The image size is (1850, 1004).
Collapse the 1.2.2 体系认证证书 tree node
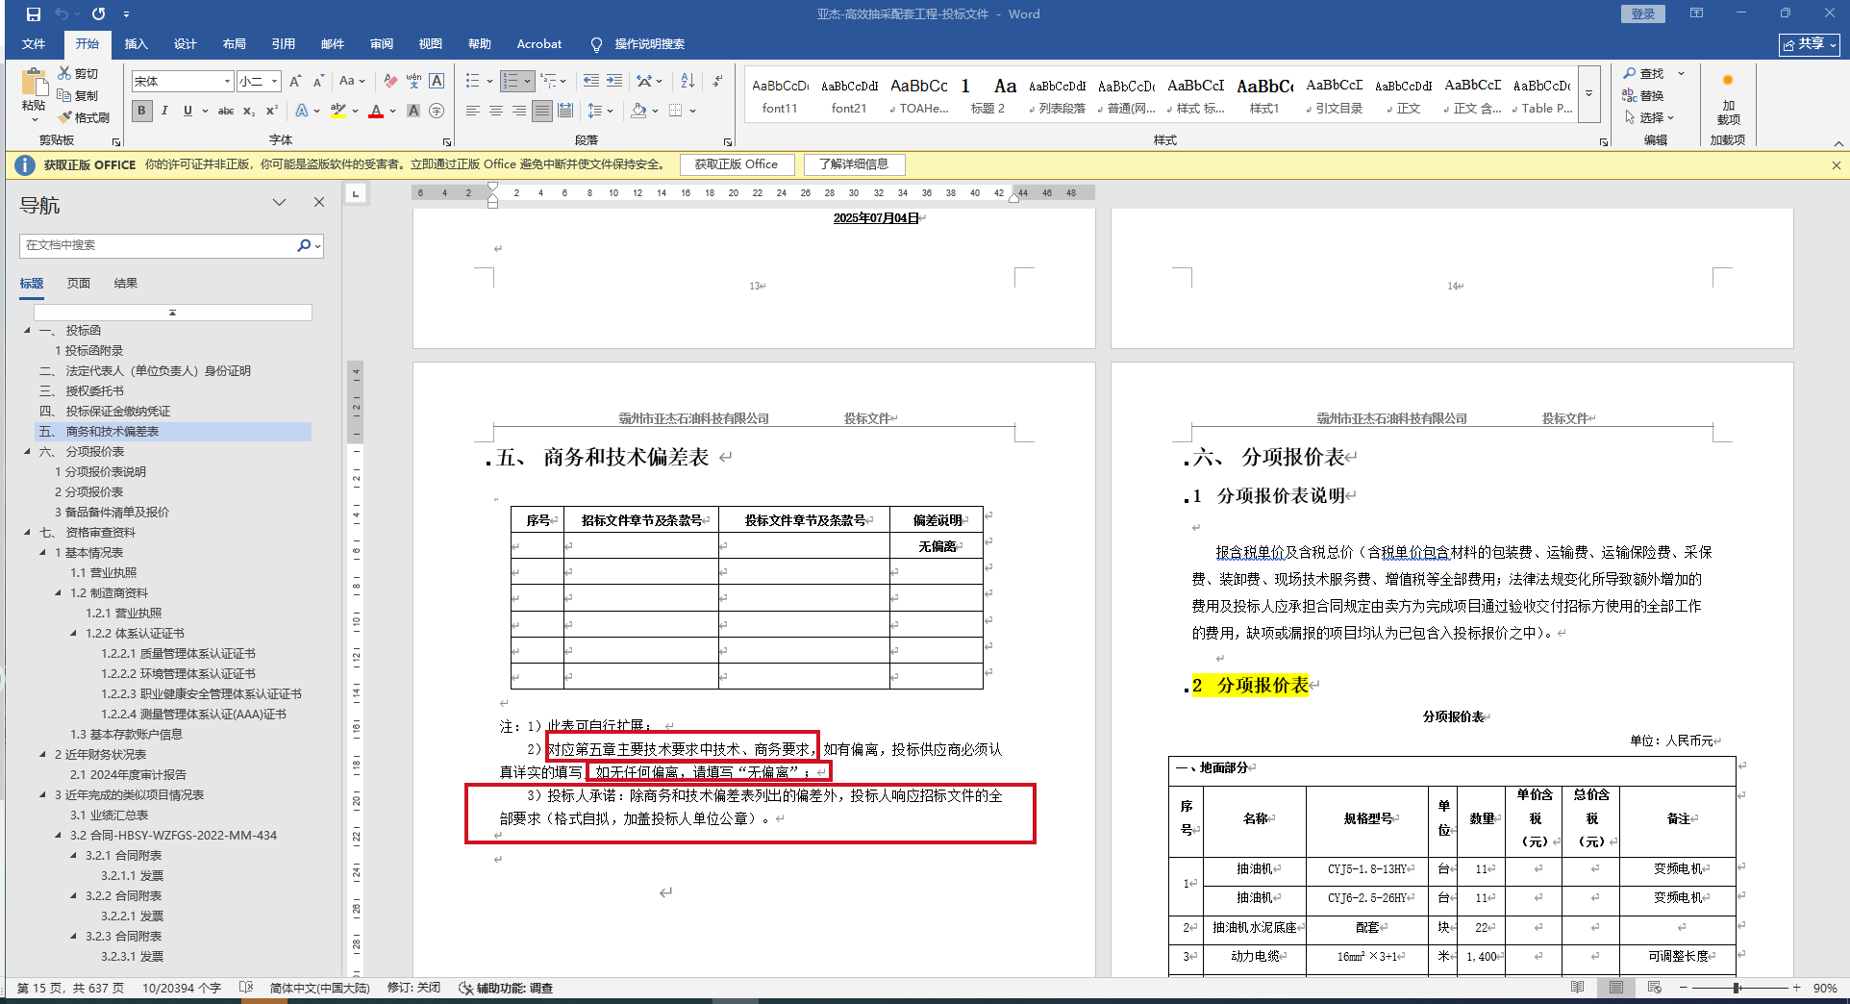pyautogui.click(x=74, y=633)
